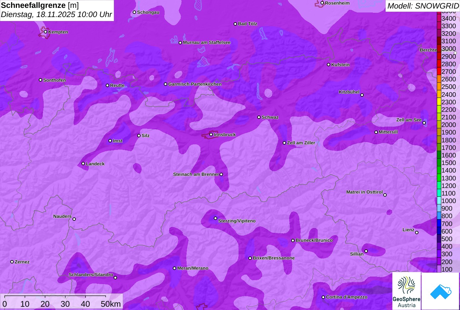Click the Cortina d'Ampezzo marker dot
The image size is (460, 310).
323,297
